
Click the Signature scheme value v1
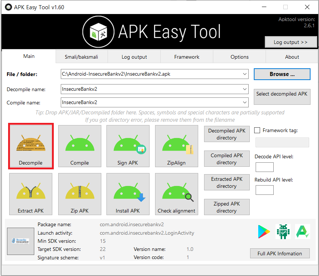[102, 258]
